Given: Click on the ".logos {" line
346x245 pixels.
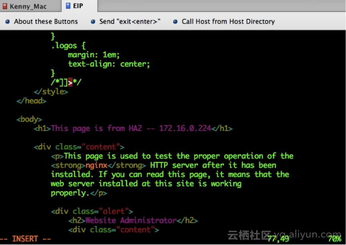Looking at the screenshot, I should [68, 46].
